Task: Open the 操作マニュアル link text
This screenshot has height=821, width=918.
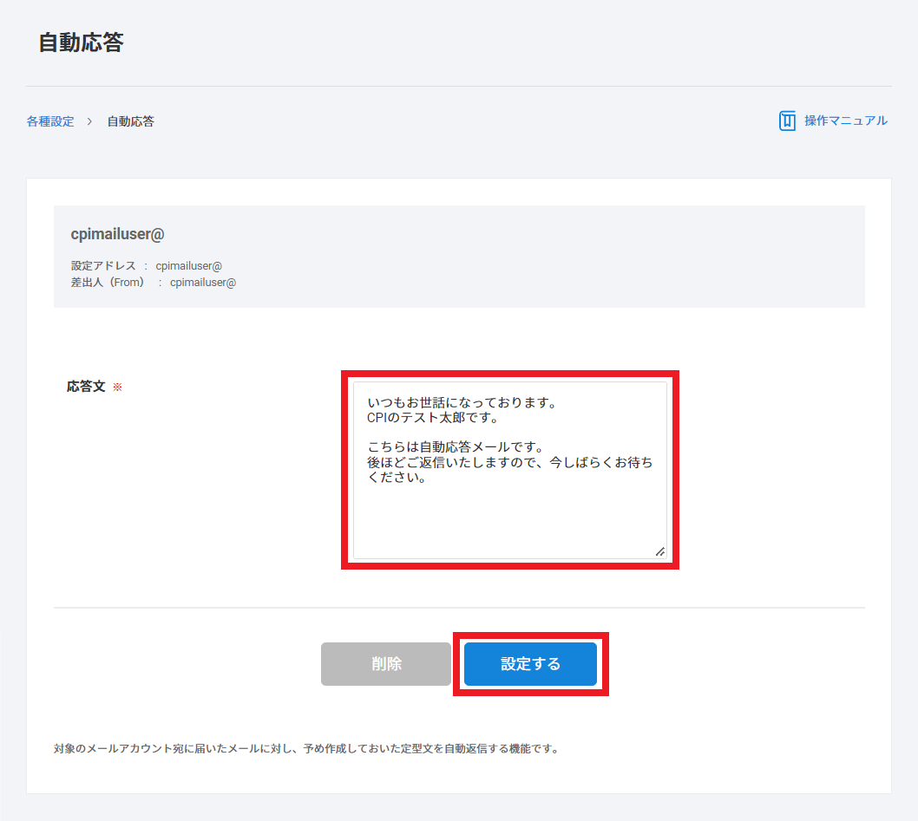Action: pyautogui.click(x=845, y=121)
